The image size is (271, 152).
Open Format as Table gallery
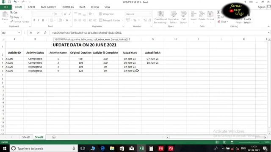pyautogui.click(x=173, y=17)
